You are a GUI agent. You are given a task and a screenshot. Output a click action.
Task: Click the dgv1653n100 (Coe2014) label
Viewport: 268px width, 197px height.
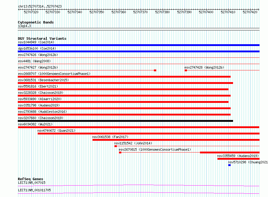pyautogui.click(x=37, y=48)
